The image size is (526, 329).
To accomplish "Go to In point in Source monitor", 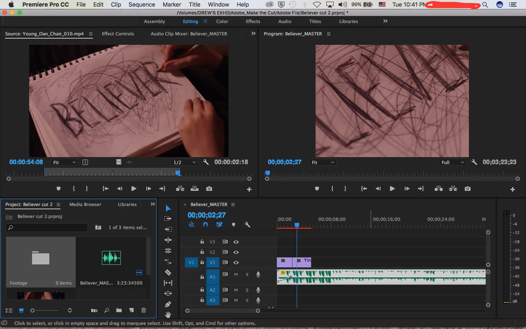I will (x=106, y=189).
